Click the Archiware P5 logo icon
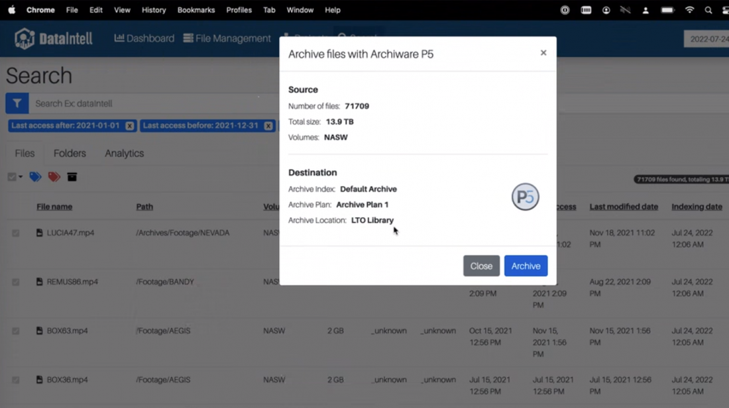Viewport: 729px width, 408px height. [x=526, y=197]
